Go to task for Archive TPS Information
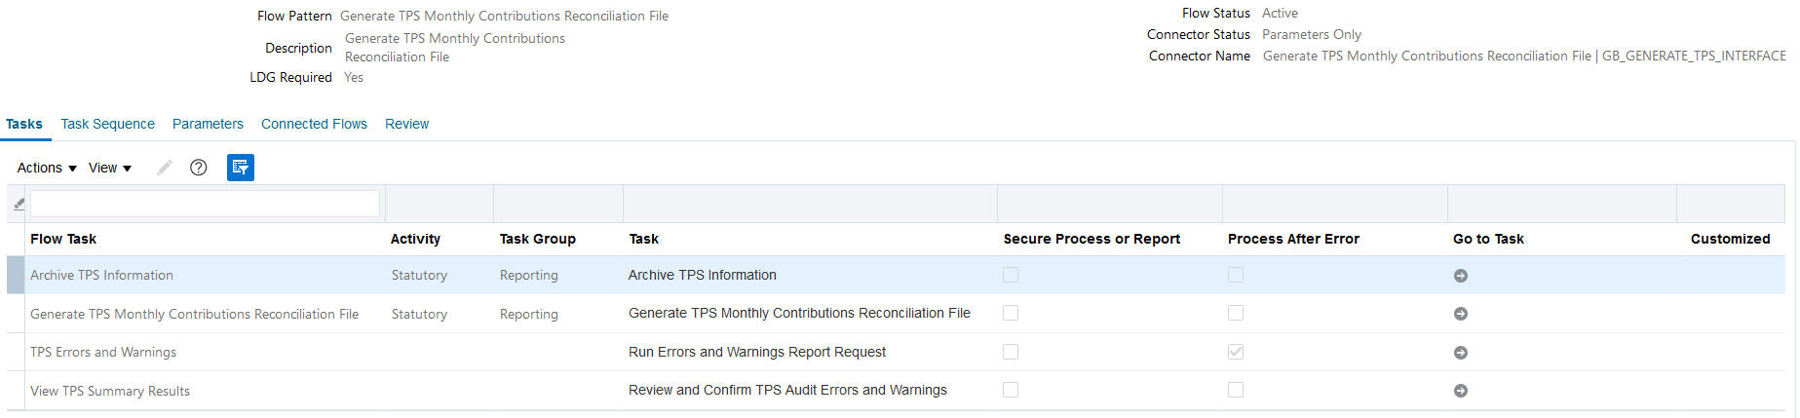This screenshot has height=418, width=1800. click(x=1460, y=276)
